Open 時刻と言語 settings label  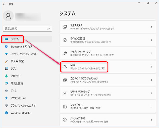coord(17,83)
